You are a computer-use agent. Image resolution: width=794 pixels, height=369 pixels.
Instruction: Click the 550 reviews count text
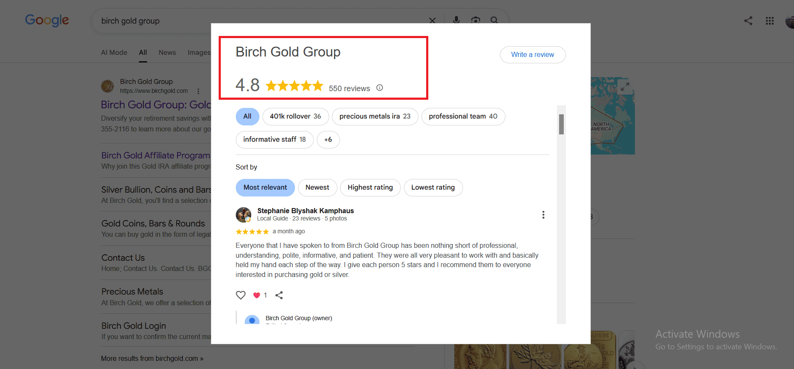(x=349, y=89)
